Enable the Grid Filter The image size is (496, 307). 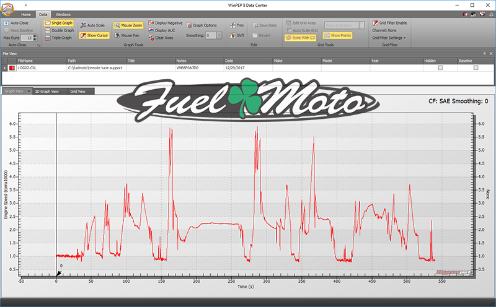click(x=390, y=23)
